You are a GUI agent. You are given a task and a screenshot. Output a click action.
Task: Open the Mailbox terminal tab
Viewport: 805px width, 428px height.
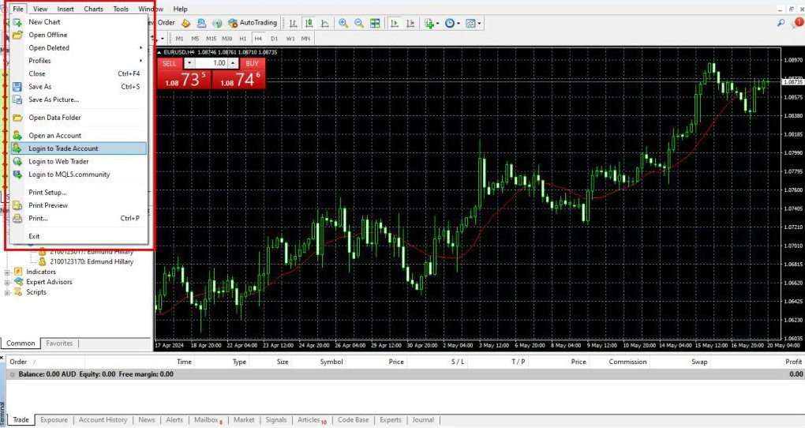[208, 420]
